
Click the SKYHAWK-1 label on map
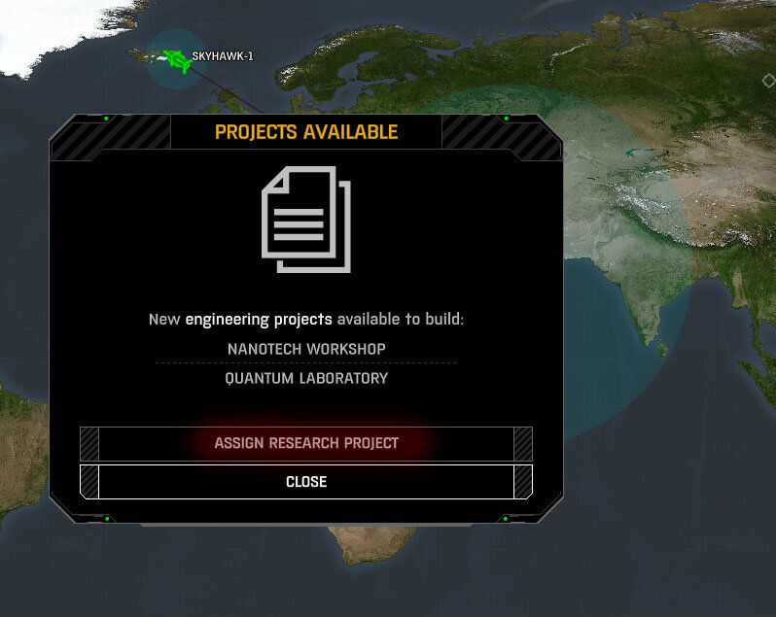[x=223, y=56]
